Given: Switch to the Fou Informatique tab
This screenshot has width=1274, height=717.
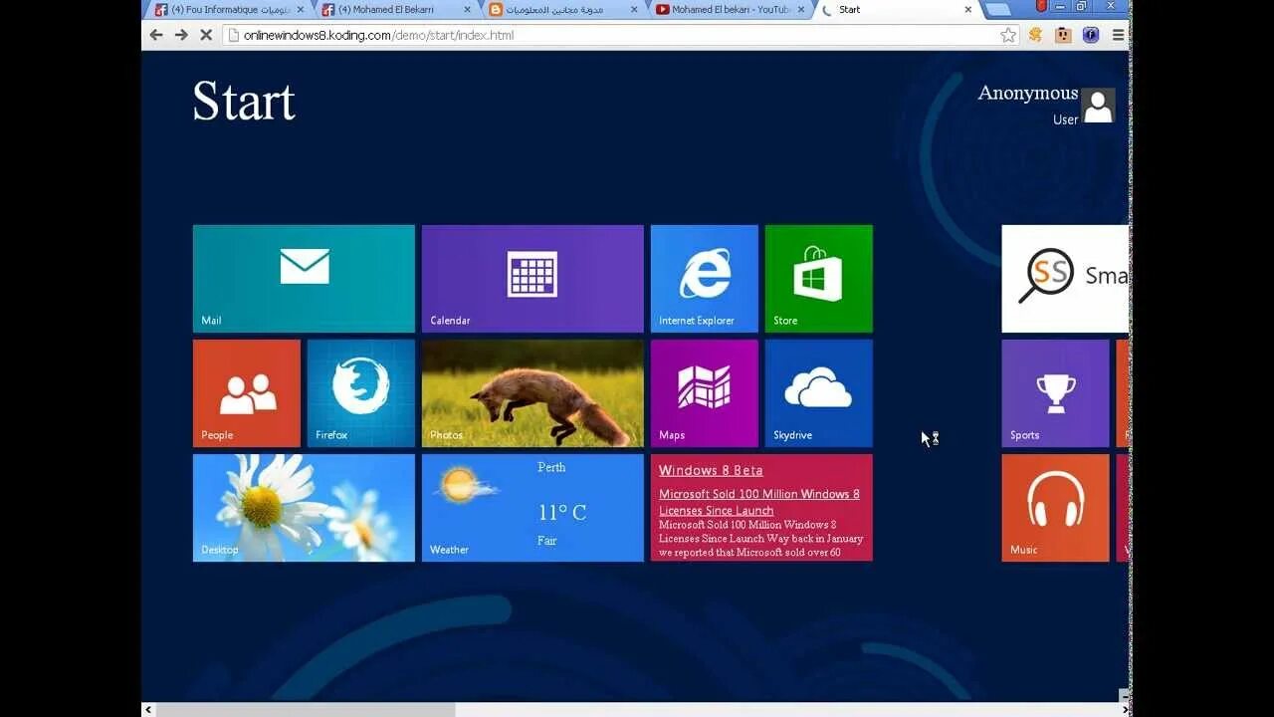Looking at the screenshot, I should [x=230, y=10].
